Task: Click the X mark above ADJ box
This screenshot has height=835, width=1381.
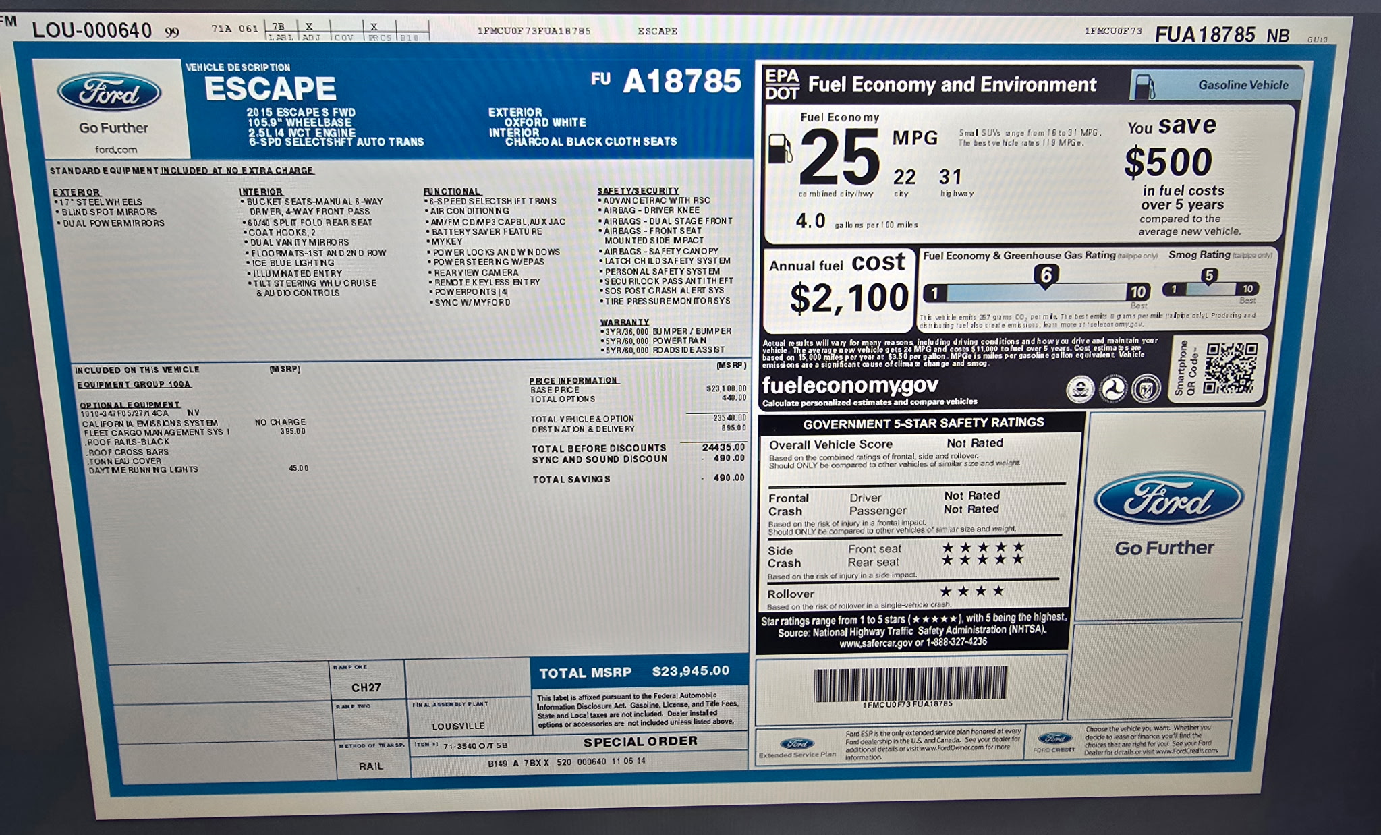Action: (309, 27)
